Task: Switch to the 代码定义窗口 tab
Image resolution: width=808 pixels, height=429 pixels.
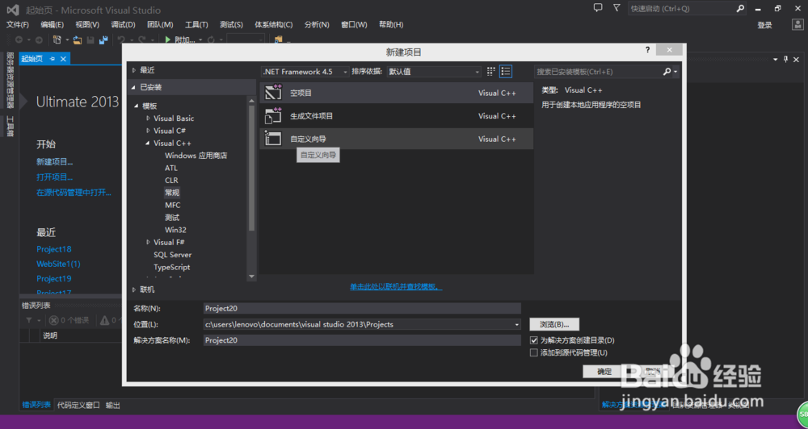Action: [78, 406]
